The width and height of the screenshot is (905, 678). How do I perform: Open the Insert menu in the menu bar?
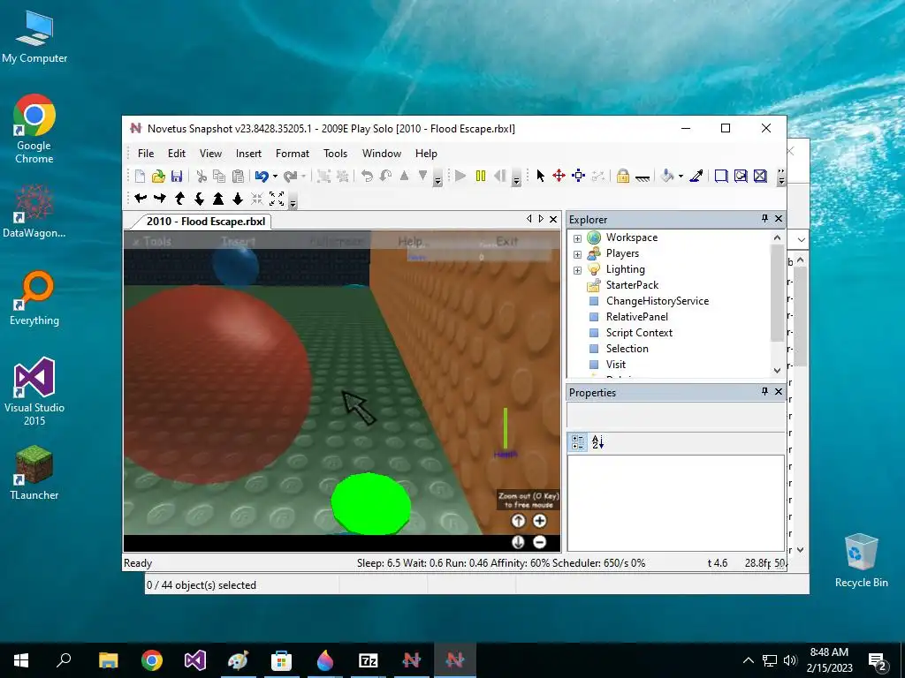point(248,154)
